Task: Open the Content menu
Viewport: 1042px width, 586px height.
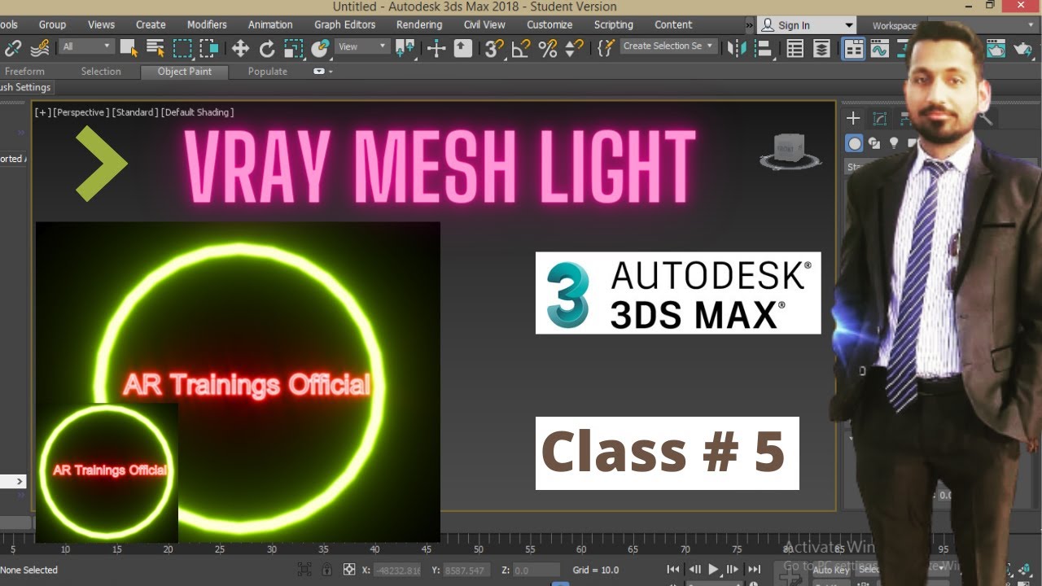Action: click(x=673, y=24)
